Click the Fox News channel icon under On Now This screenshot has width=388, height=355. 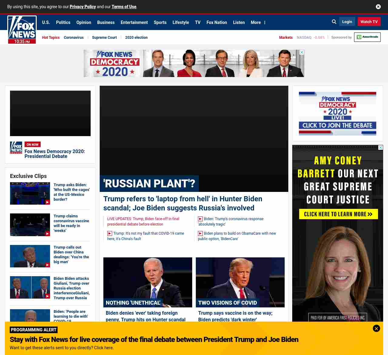[x=16, y=148]
